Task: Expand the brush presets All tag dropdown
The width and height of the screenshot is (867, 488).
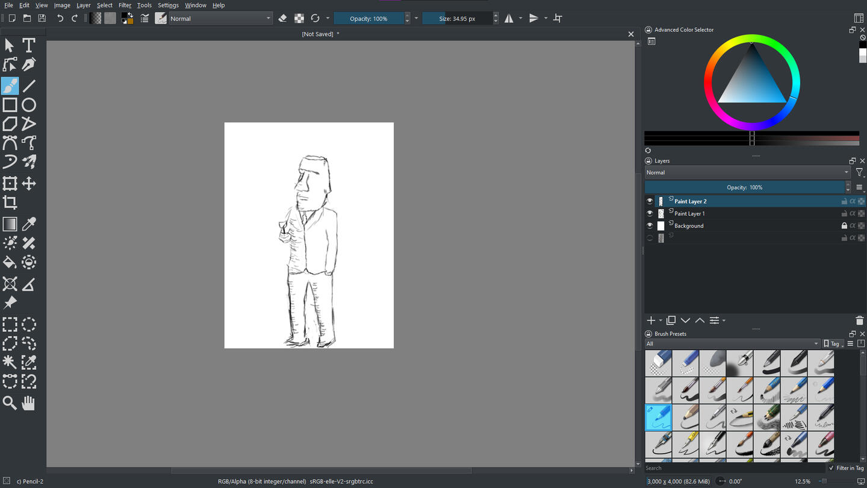Action: [732, 343]
